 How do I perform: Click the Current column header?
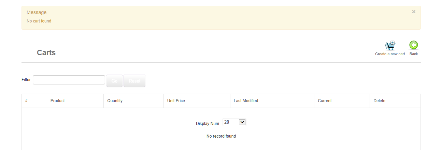pos(325,101)
